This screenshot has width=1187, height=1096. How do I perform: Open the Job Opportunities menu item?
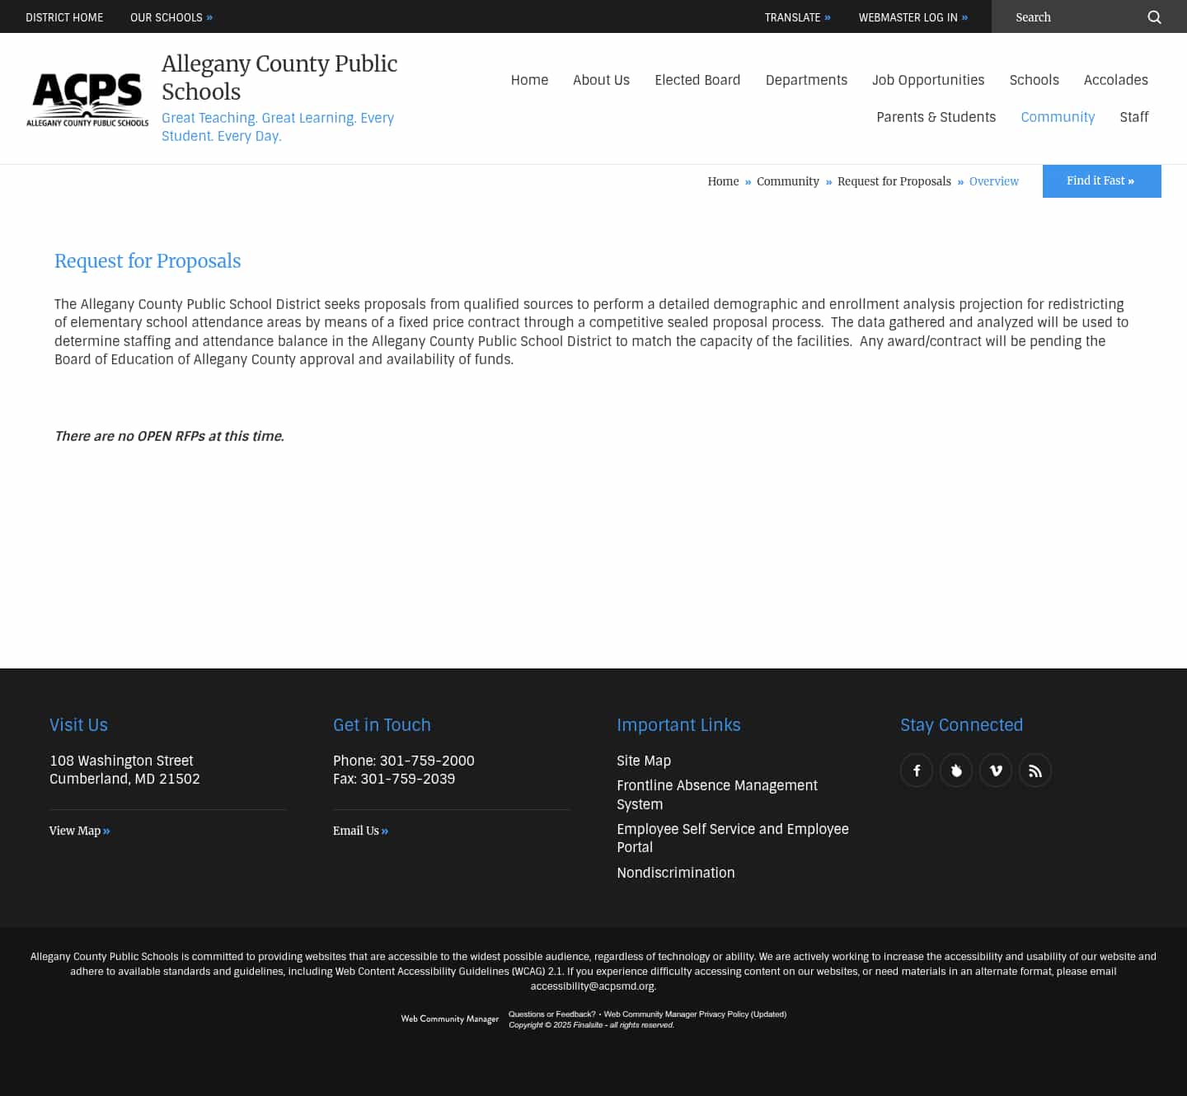tap(928, 80)
